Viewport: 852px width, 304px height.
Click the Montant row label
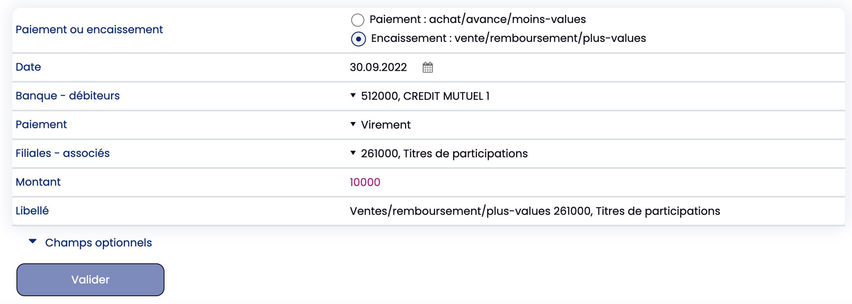(38, 182)
